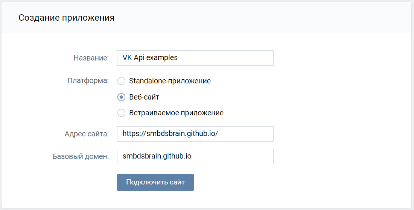Click the gray header bar background

pos(263,18)
